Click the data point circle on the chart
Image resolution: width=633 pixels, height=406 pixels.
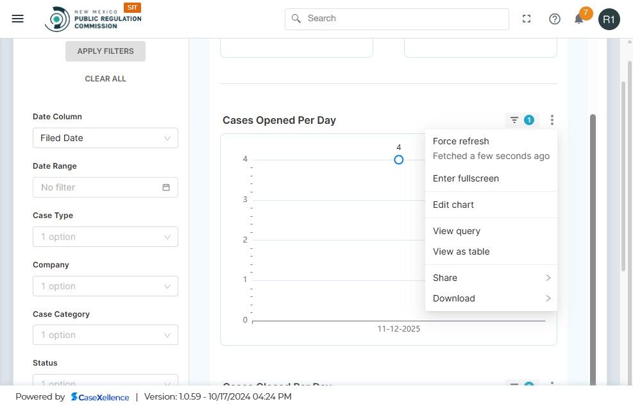coord(398,160)
